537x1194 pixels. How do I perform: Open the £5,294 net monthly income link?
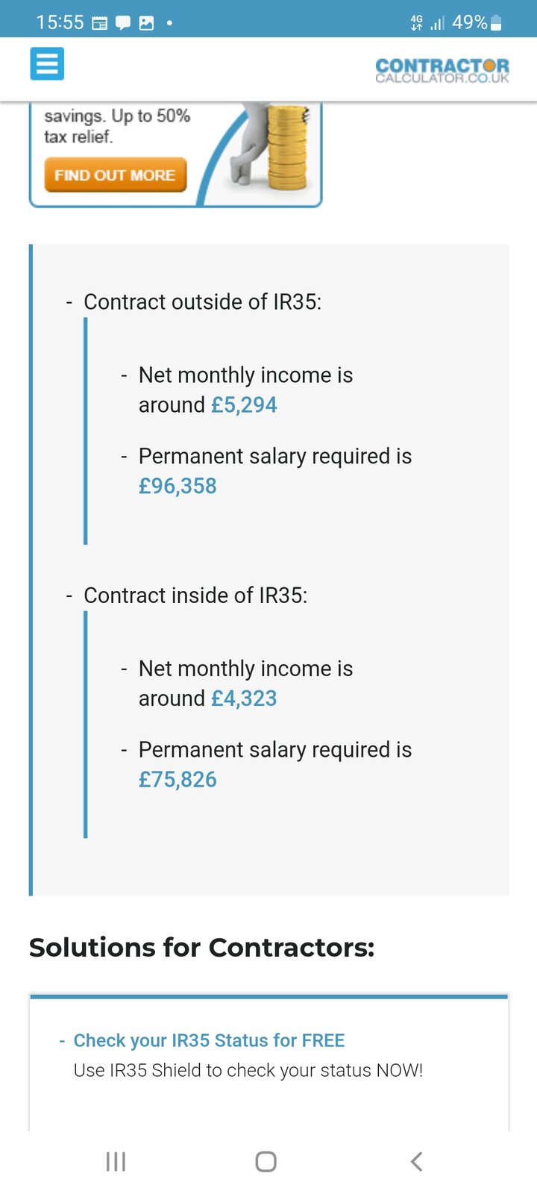pos(244,405)
